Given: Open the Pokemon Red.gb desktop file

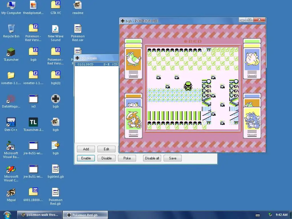Looking at the screenshot, I should tap(56, 197).
